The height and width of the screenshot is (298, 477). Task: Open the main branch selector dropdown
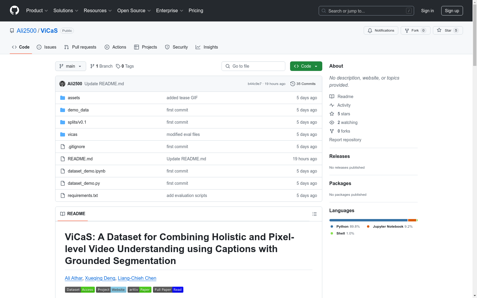[x=71, y=66]
